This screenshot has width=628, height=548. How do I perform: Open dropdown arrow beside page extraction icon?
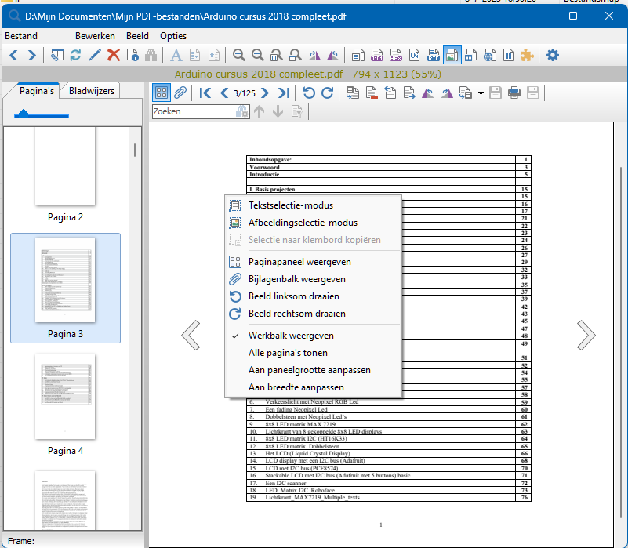[481, 93]
